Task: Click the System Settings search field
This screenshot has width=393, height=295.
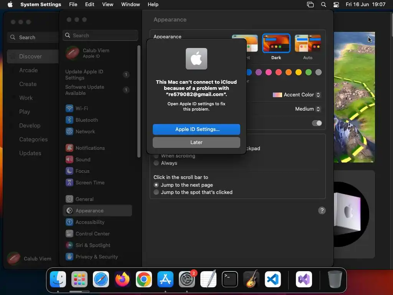Action: tap(100, 35)
